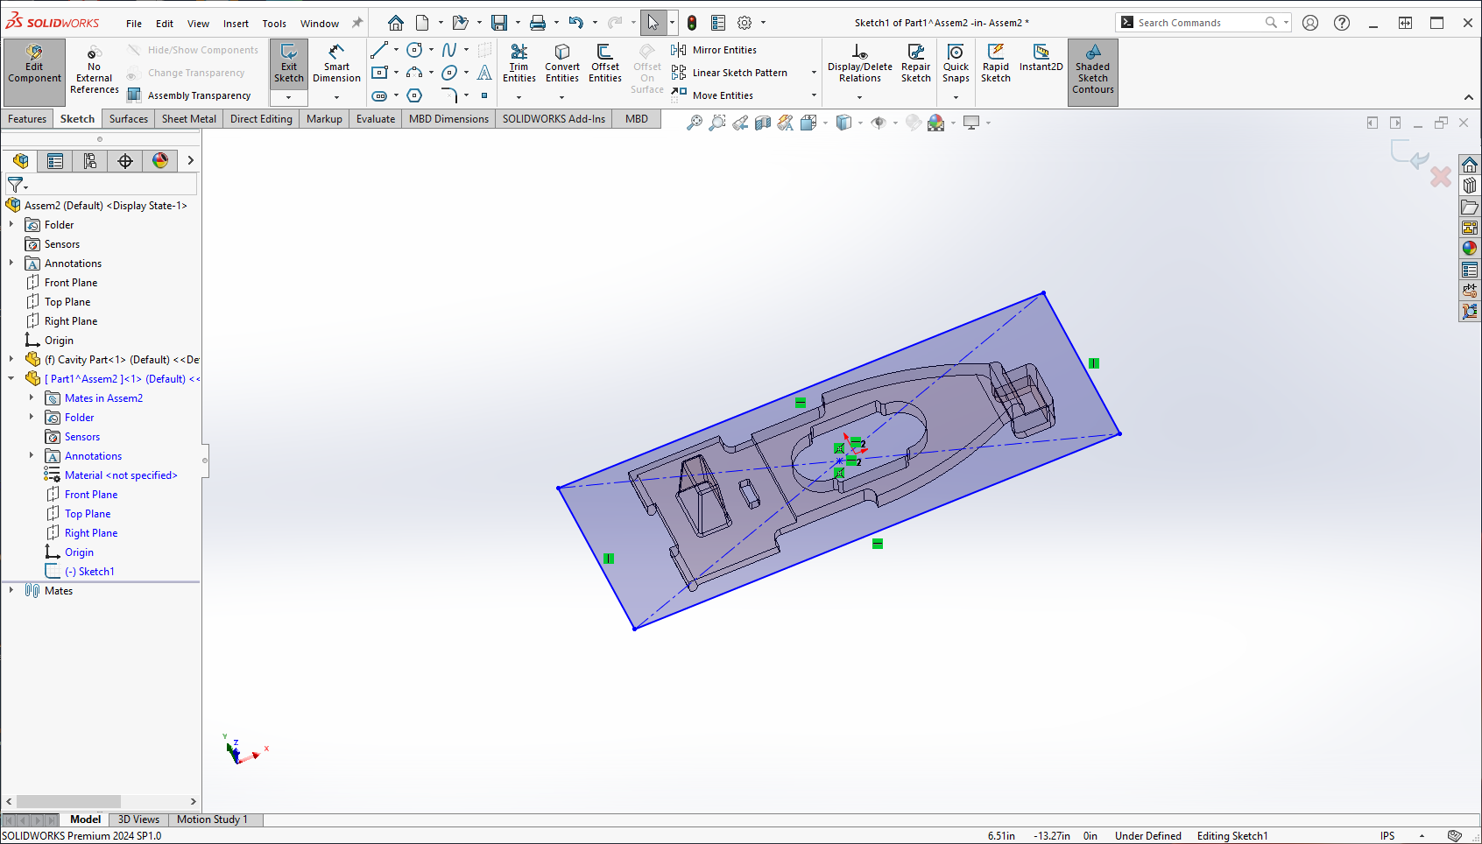Open the Design Library task pane

pyautogui.click(x=1470, y=186)
